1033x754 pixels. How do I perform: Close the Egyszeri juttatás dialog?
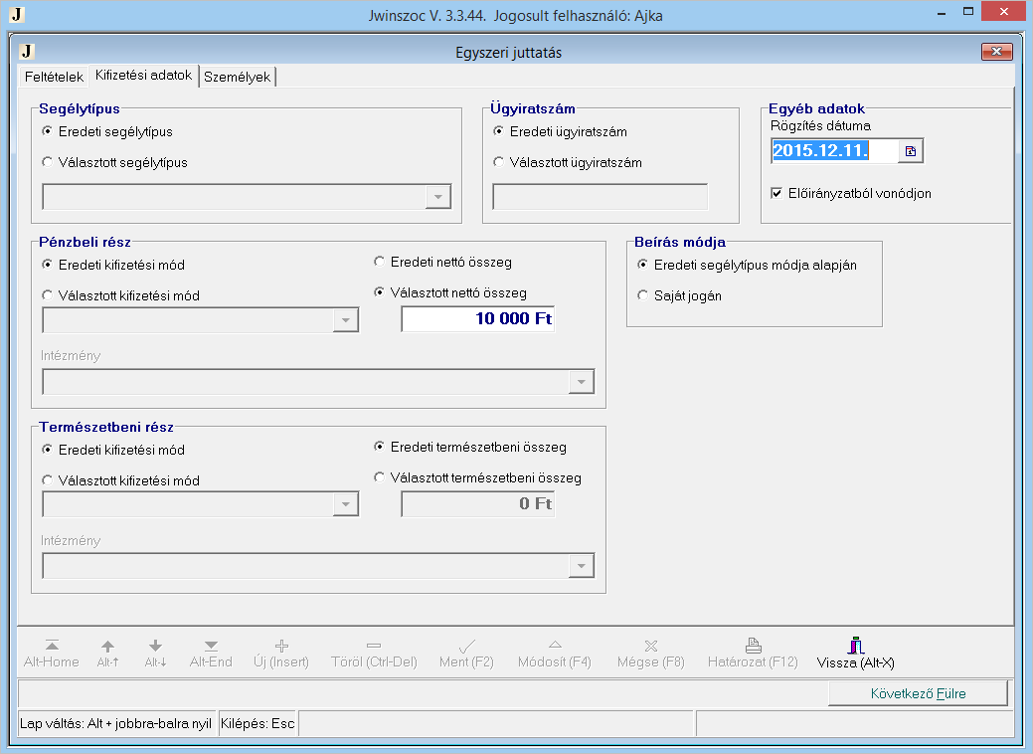[x=997, y=52]
